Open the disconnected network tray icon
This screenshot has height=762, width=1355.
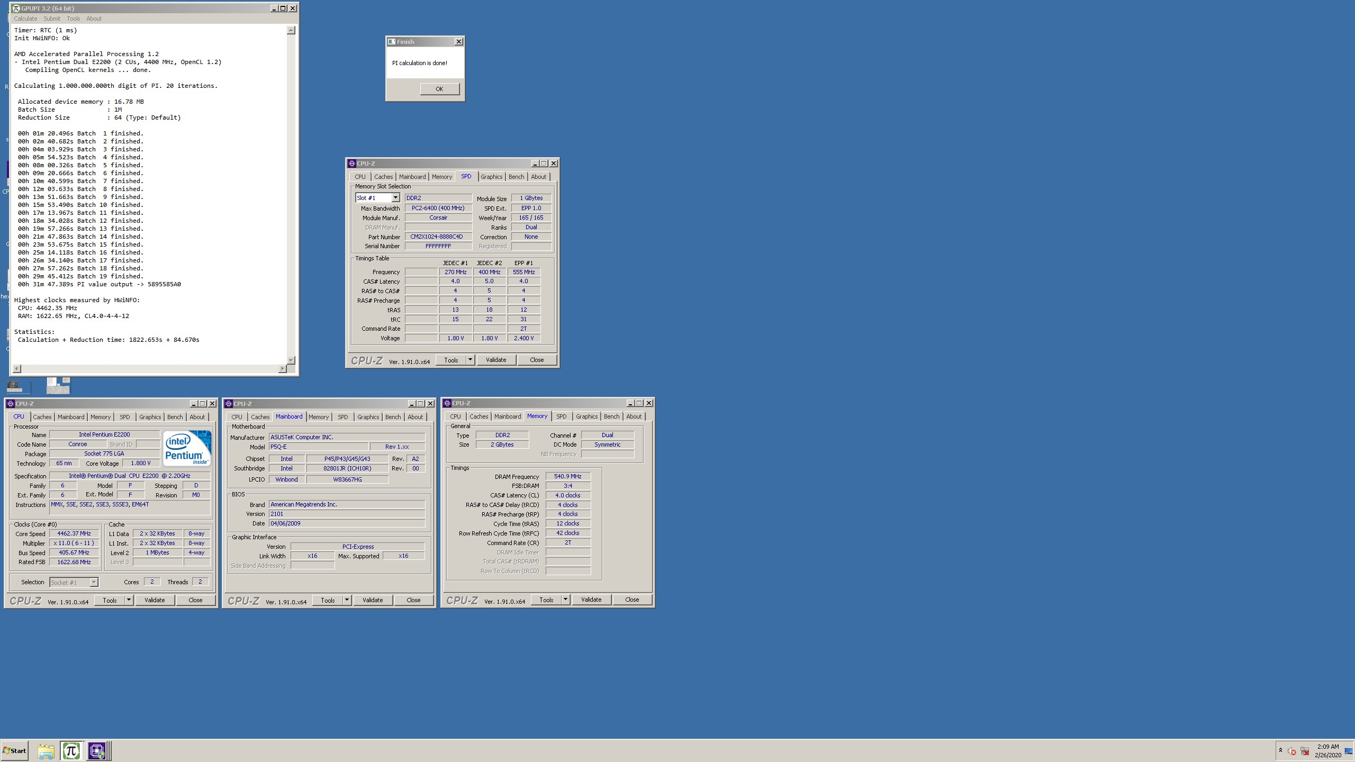[1305, 751]
